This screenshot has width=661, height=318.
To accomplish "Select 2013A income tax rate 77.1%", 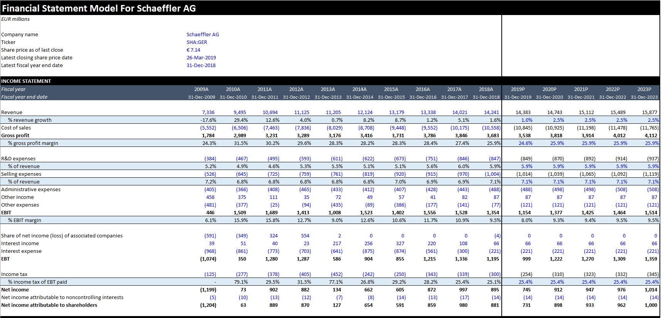I will [336, 282].
